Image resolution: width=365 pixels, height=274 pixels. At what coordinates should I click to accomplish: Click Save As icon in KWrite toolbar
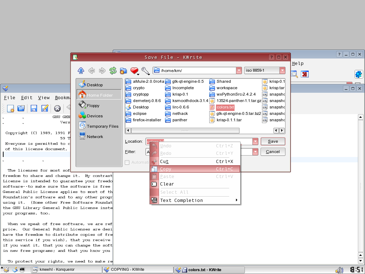point(45,108)
